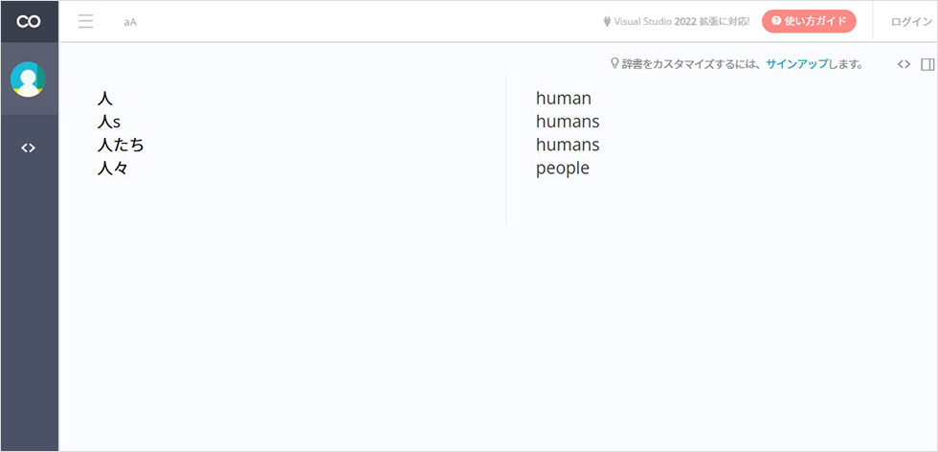Toggle the aA case option

click(130, 22)
